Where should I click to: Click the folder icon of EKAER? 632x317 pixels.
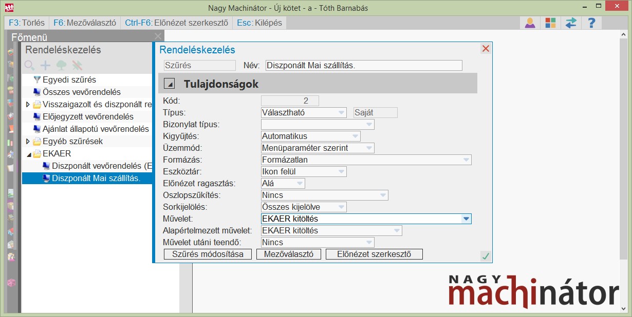pos(37,153)
